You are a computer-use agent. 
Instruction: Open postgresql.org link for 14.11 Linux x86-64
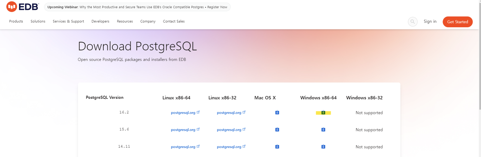pyautogui.click(x=185, y=147)
